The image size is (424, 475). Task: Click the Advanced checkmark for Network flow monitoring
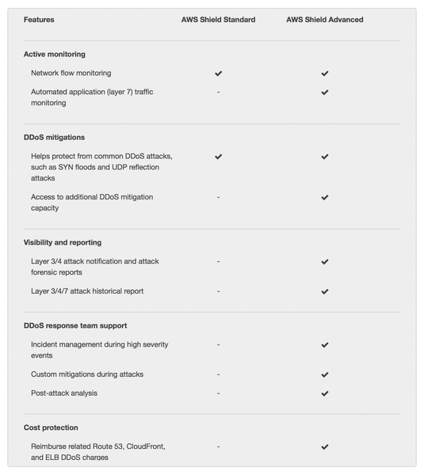point(325,74)
